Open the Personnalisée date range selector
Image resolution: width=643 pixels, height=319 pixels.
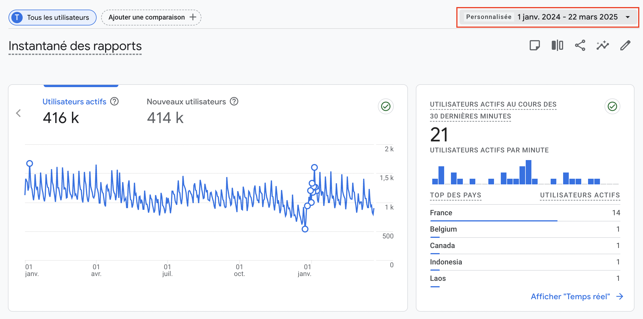489,17
